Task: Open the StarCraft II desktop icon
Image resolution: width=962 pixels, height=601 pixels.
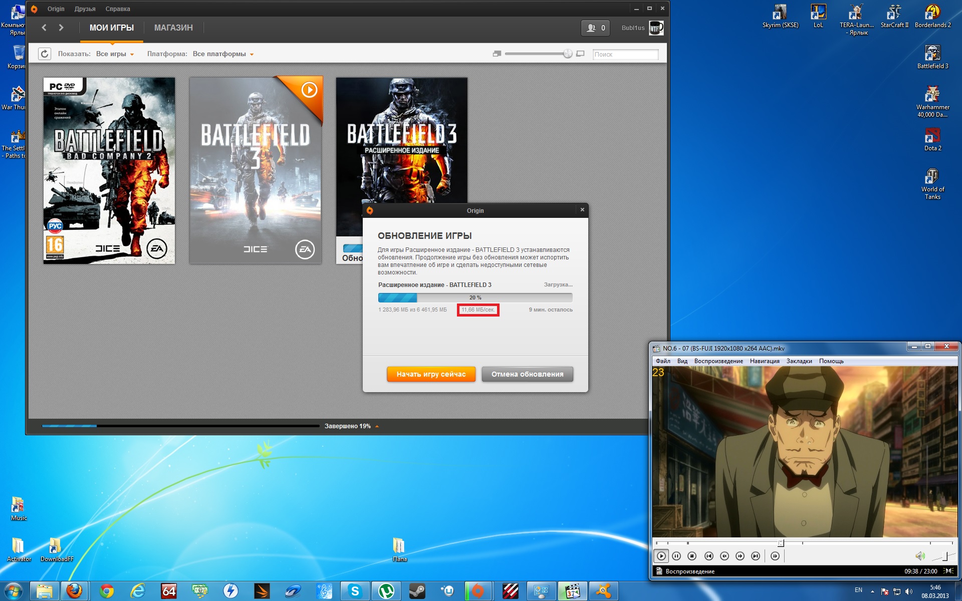Action: coord(894,17)
